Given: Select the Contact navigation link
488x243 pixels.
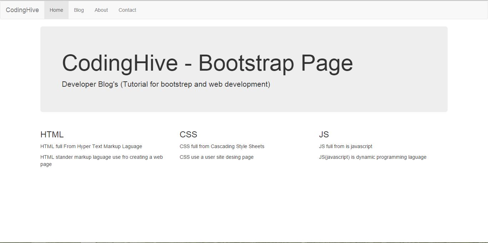Looking at the screenshot, I should (x=127, y=10).
